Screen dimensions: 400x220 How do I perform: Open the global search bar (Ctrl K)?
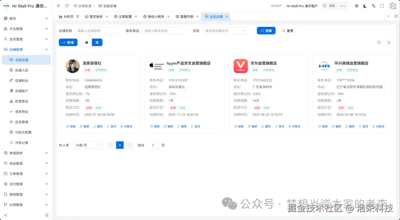pos(335,6)
